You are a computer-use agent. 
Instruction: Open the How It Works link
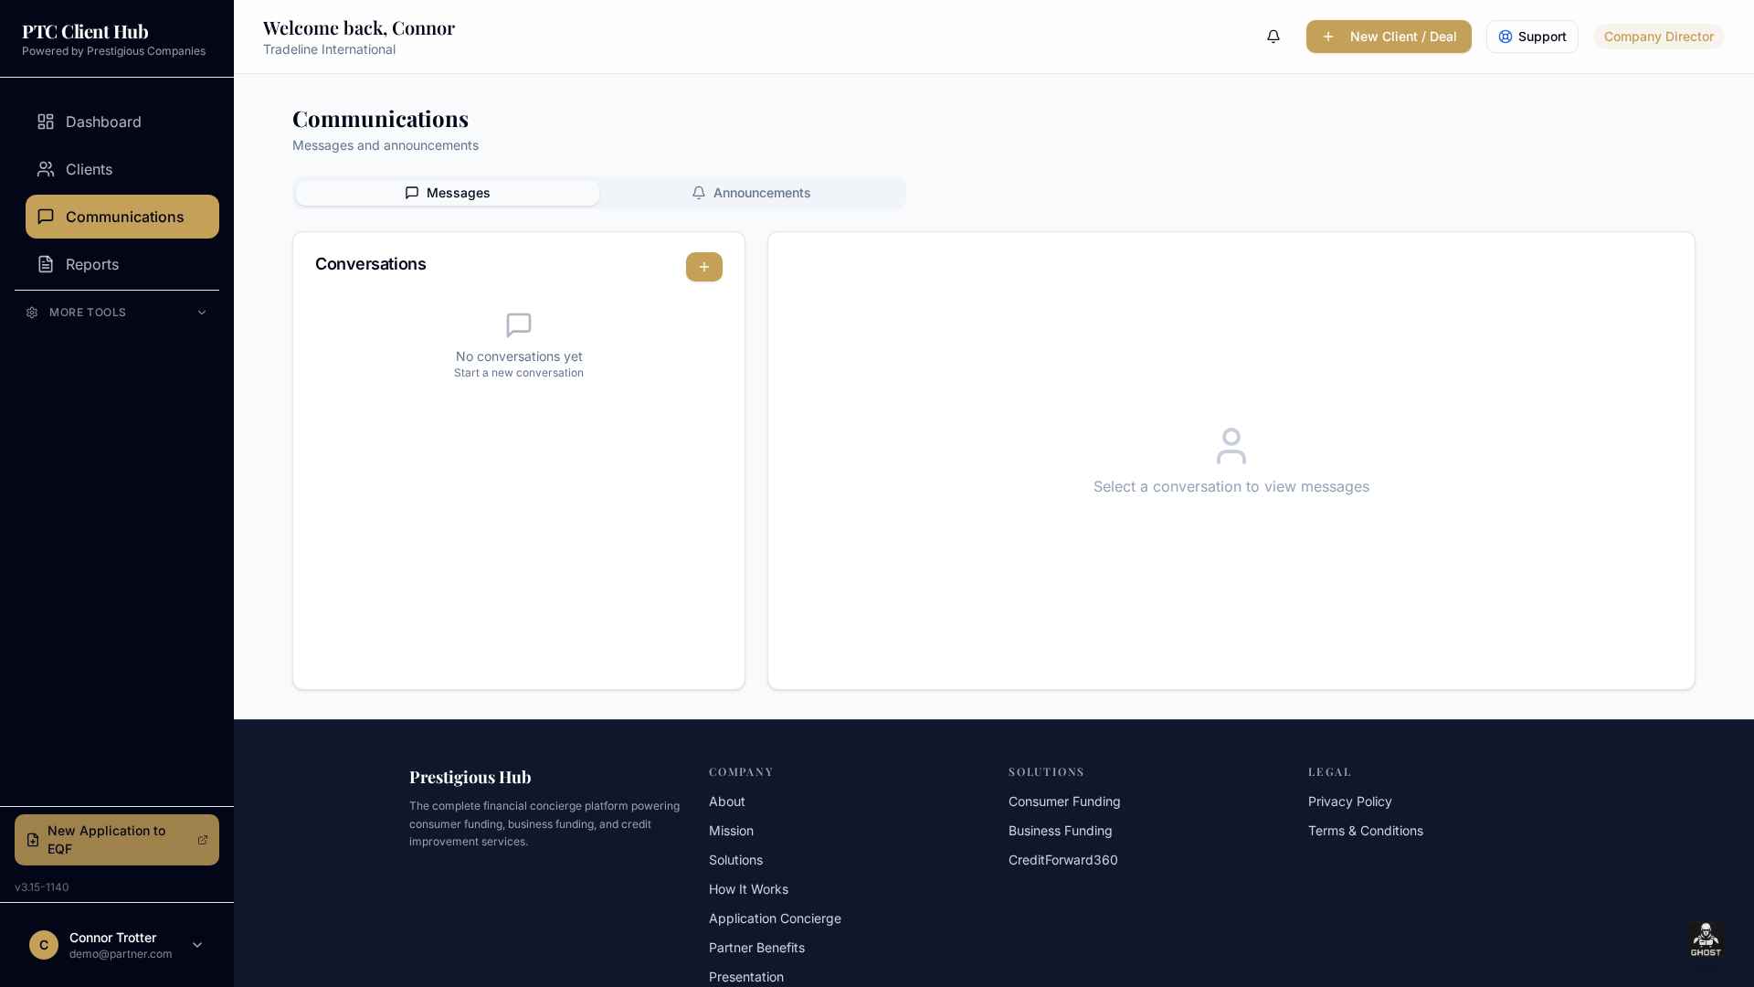coord(748,889)
